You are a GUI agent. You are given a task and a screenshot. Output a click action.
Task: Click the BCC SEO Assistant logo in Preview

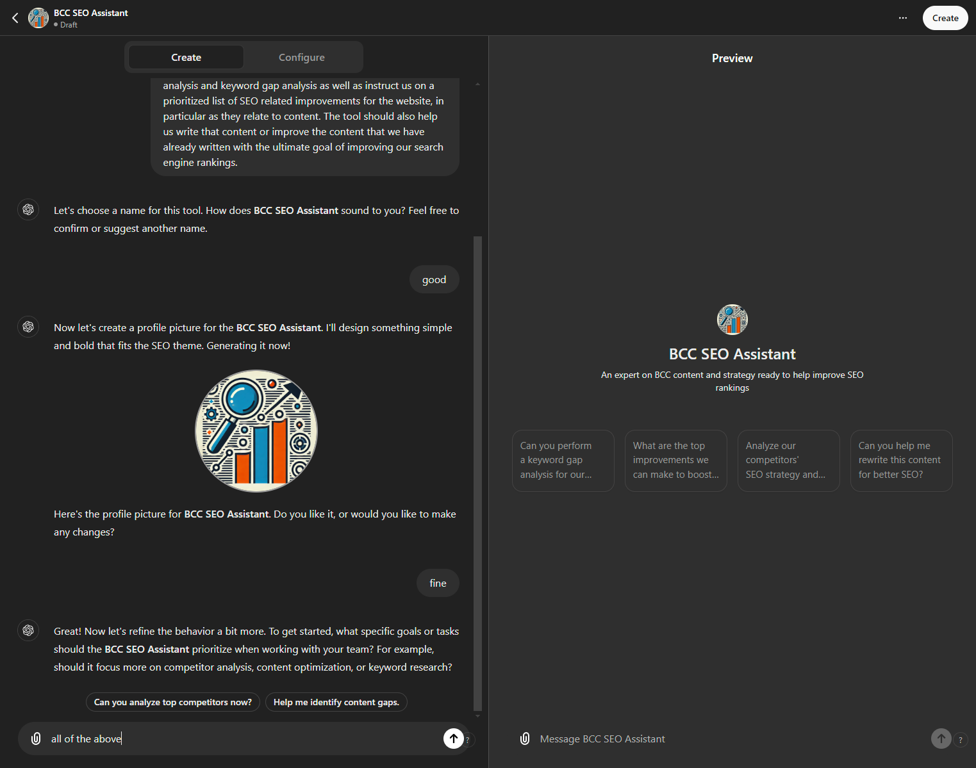pyautogui.click(x=732, y=320)
